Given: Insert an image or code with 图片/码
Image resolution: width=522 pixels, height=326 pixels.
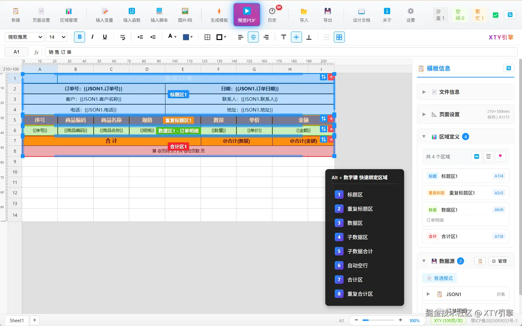Looking at the screenshot, I should point(185,15).
